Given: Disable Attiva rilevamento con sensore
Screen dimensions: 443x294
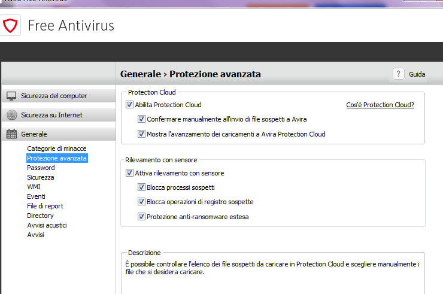Looking at the screenshot, I should [129, 173].
